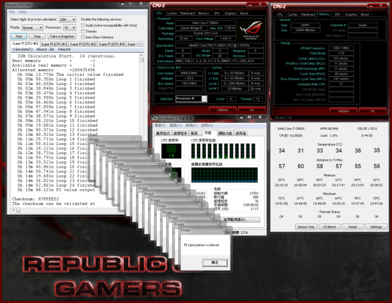Screen dimensions: 392x303
Task: Switch to Memory tab in left CPU-Z
Action: click(x=203, y=13)
